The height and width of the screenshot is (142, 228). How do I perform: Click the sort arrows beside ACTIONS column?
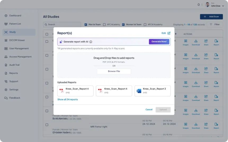[x=176, y=34]
